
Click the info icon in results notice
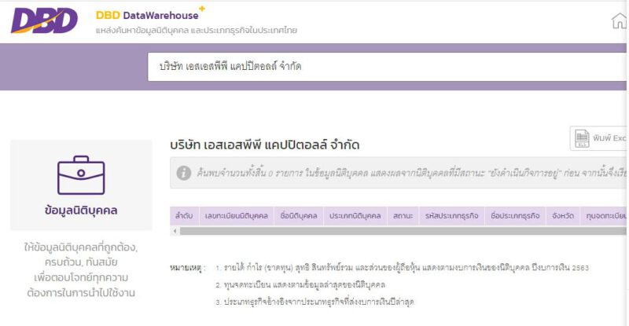pyautogui.click(x=184, y=173)
